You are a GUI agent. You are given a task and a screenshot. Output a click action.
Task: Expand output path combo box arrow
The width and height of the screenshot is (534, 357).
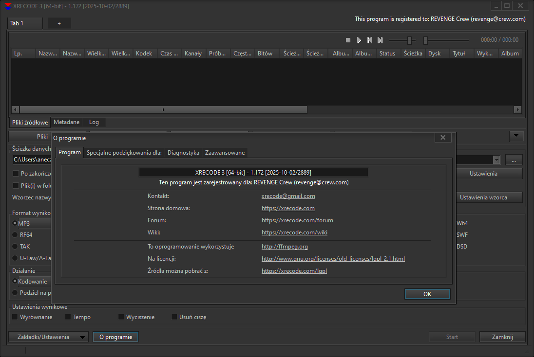click(x=496, y=160)
